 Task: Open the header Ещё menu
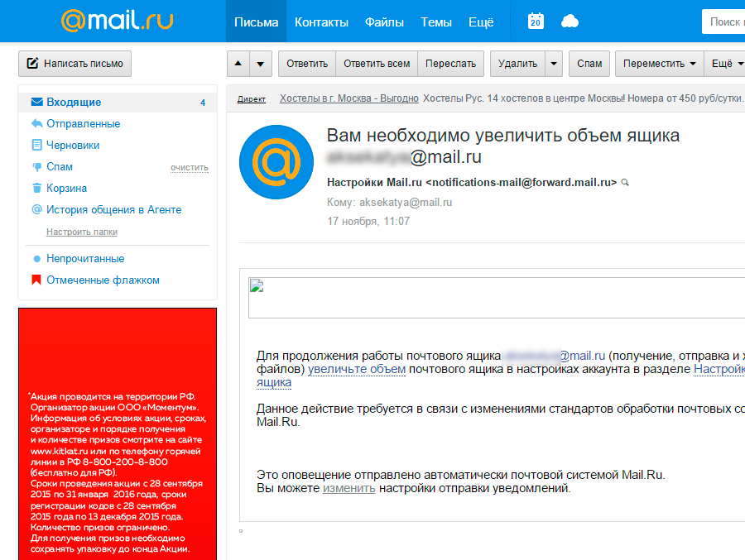[x=481, y=22]
